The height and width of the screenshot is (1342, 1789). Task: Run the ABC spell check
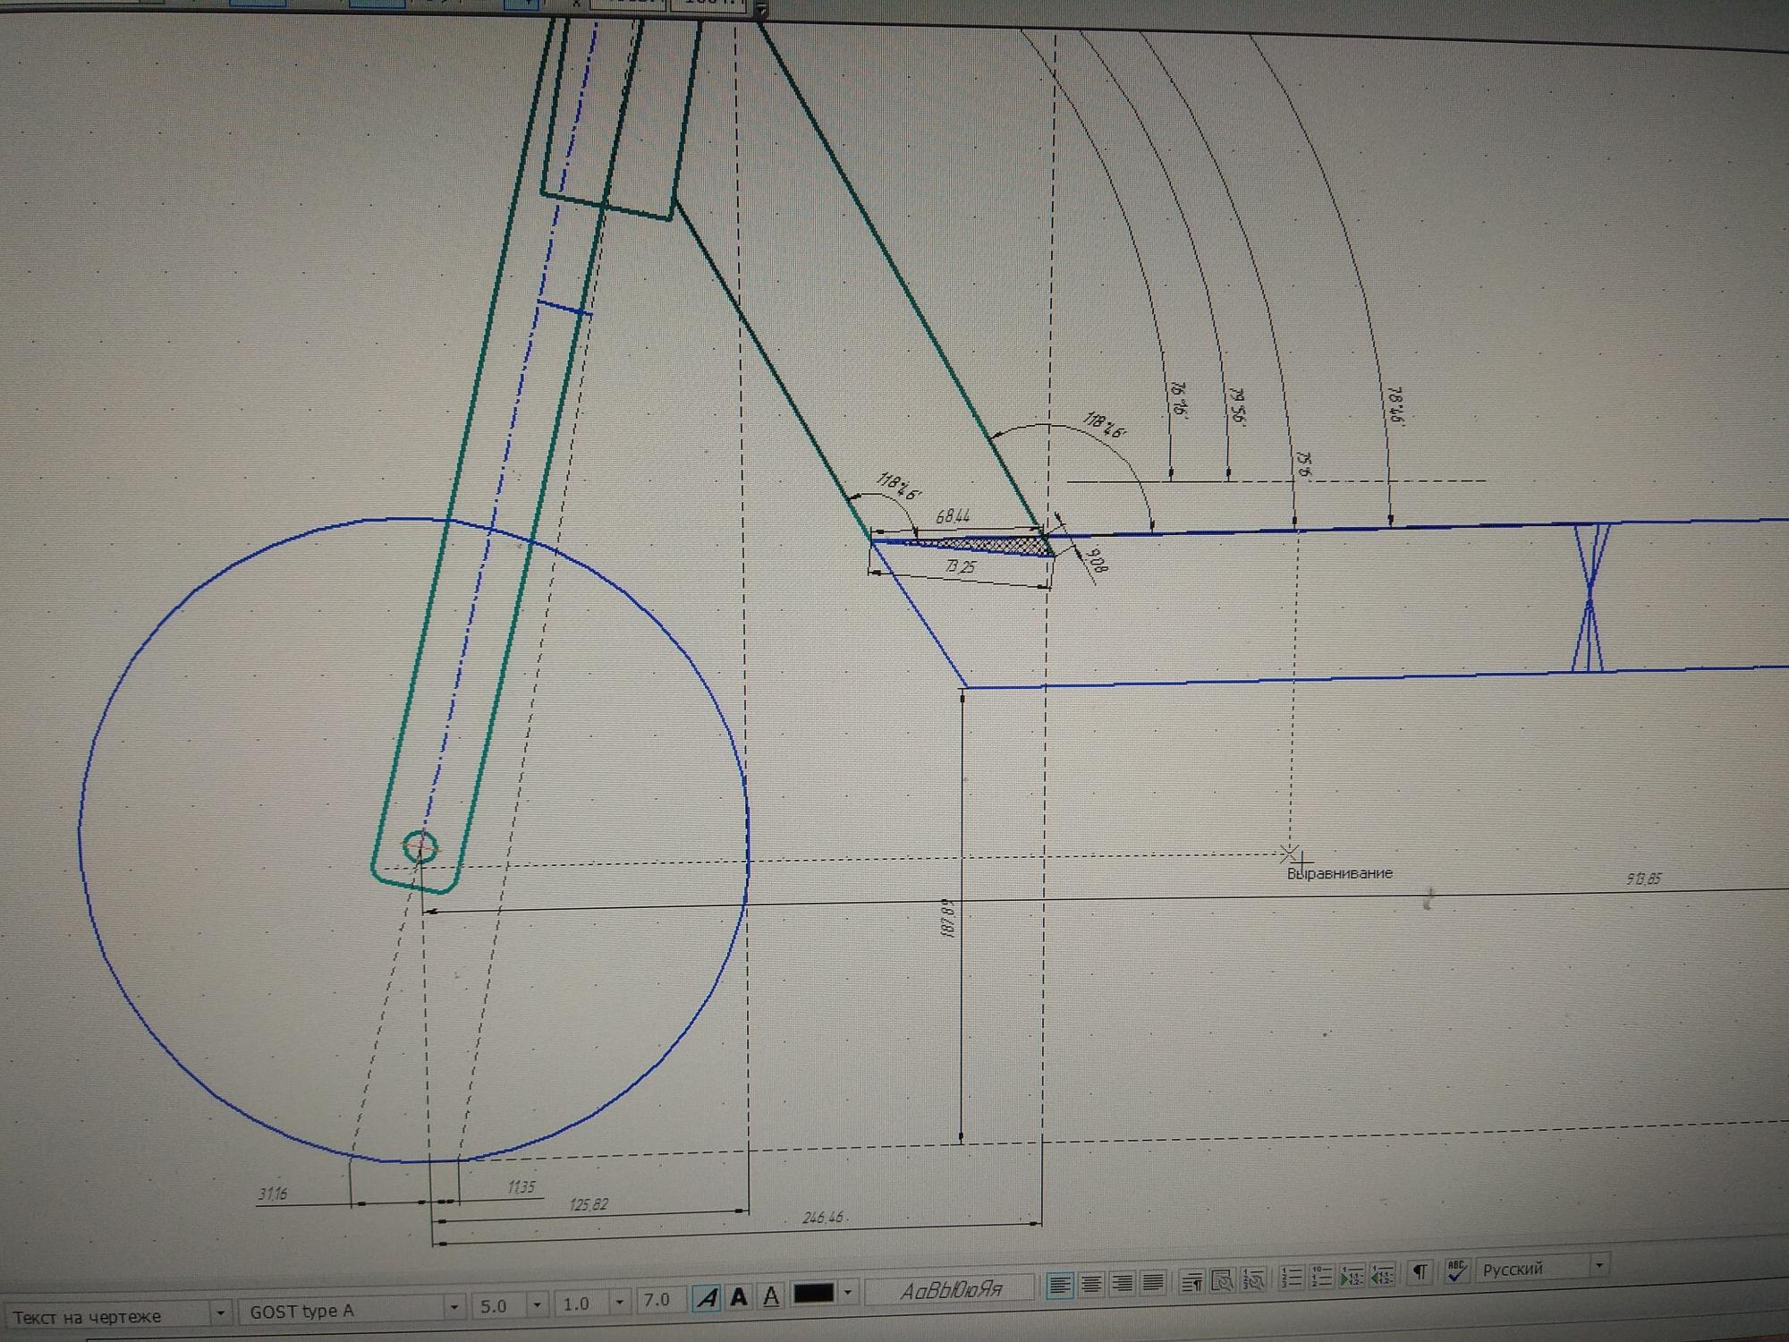pyautogui.click(x=1456, y=1271)
